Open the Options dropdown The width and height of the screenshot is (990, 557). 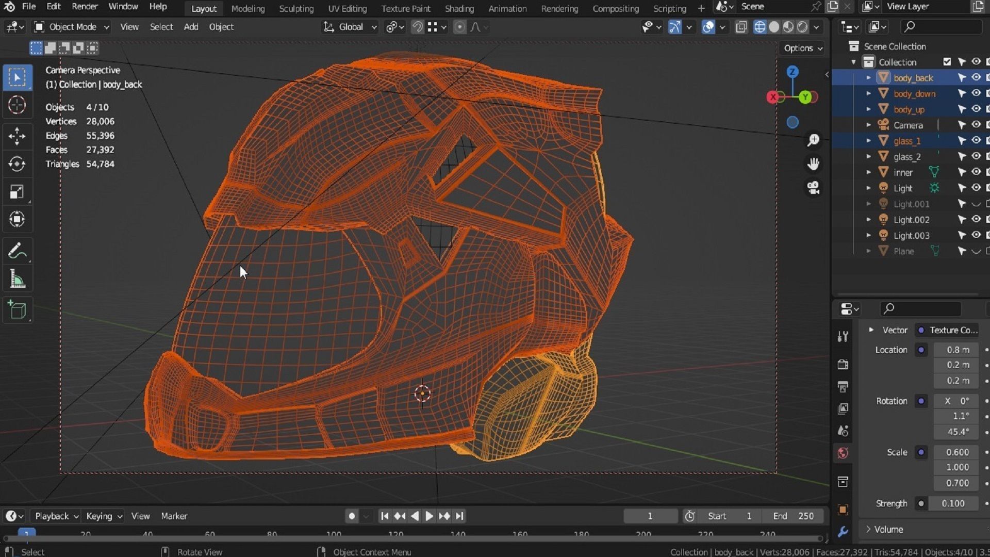[x=803, y=48]
